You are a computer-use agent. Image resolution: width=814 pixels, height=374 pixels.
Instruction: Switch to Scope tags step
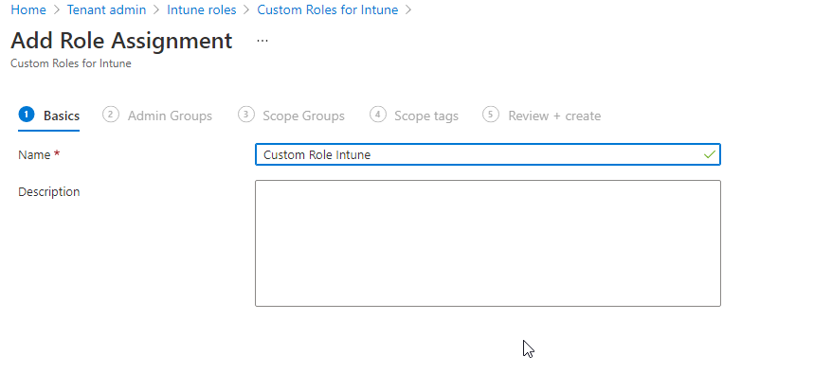[414, 116]
